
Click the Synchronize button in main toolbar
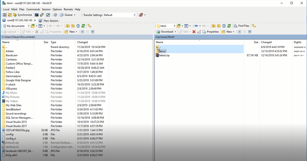pyautogui.click(x=22, y=15)
